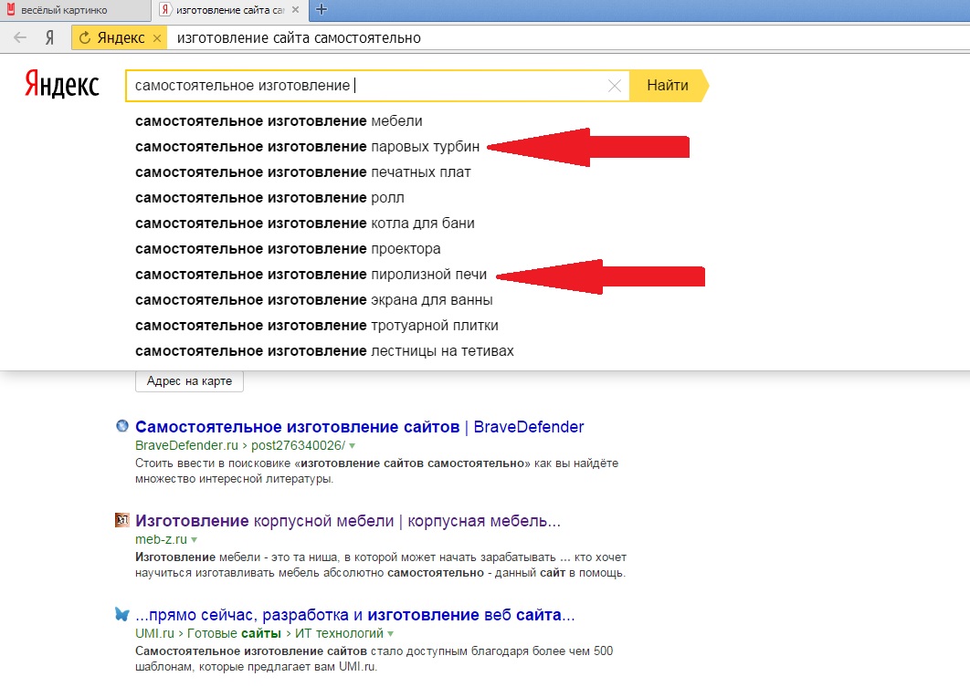The height and width of the screenshot is (687, 970).
Task: Click the reload icon in Яндекс chip
Action: pyautogui.click(x=85, y=37)
